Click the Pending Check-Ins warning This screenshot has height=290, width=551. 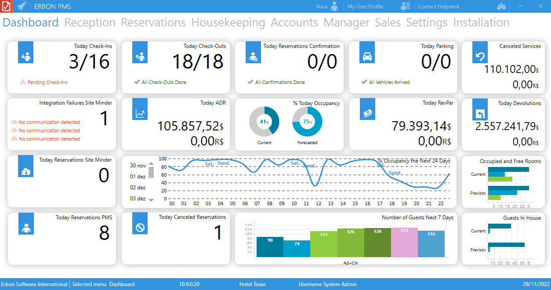47,82
